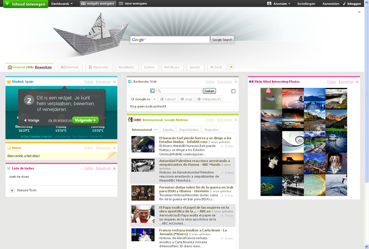Select the Espectáculos news tab
369x249 pixels.
189,130
